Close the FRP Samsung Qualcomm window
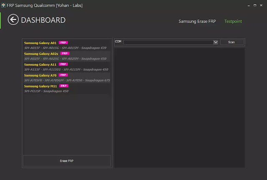 [x=261, y=5]
